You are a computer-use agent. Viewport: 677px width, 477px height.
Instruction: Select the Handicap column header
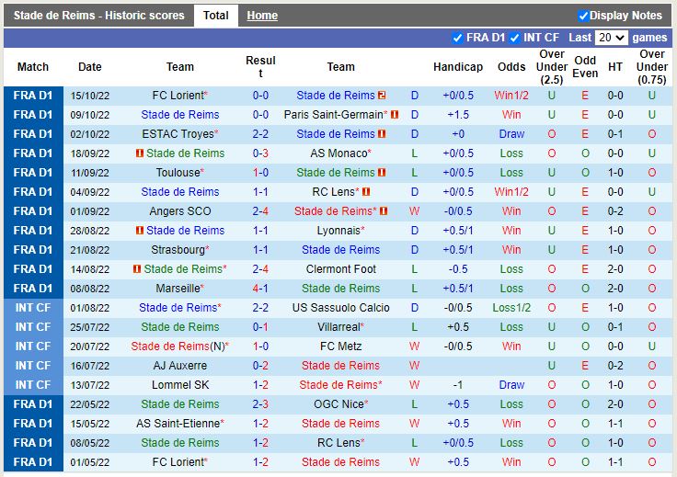[458, 67]
